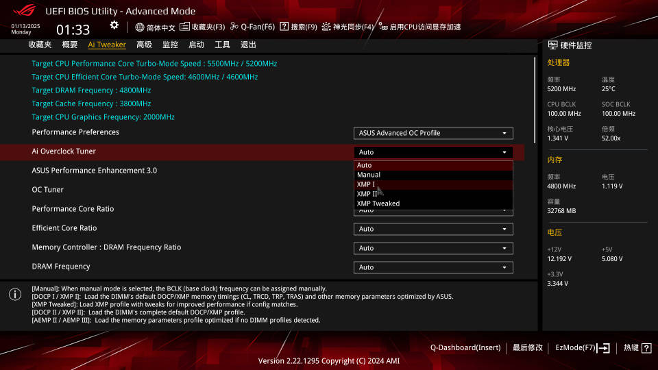658x370 pixels.
Task: Click the settings list scrollbar
Action: pyautogui.click(x=535, y=101)
